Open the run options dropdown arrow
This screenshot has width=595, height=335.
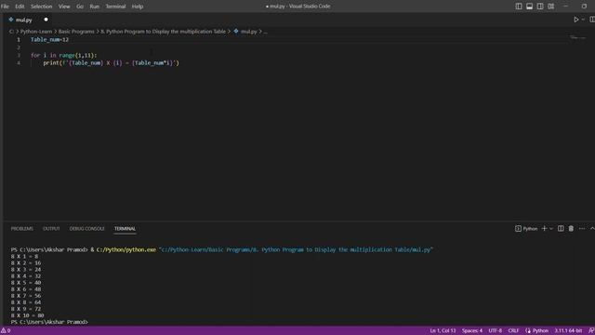pos(583,20)
